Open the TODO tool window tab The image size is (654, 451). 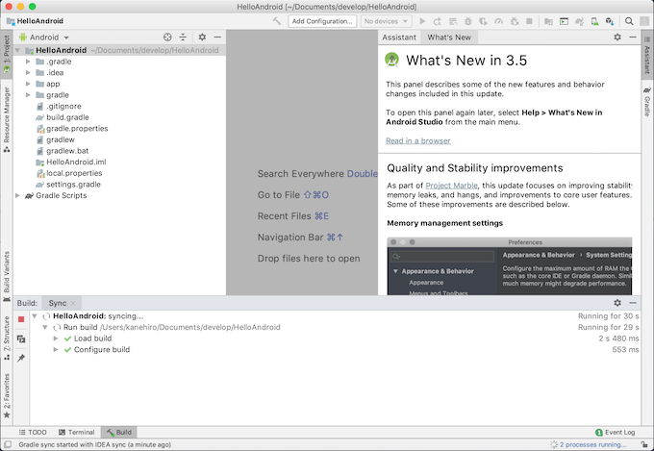click(x=33, y=432)
